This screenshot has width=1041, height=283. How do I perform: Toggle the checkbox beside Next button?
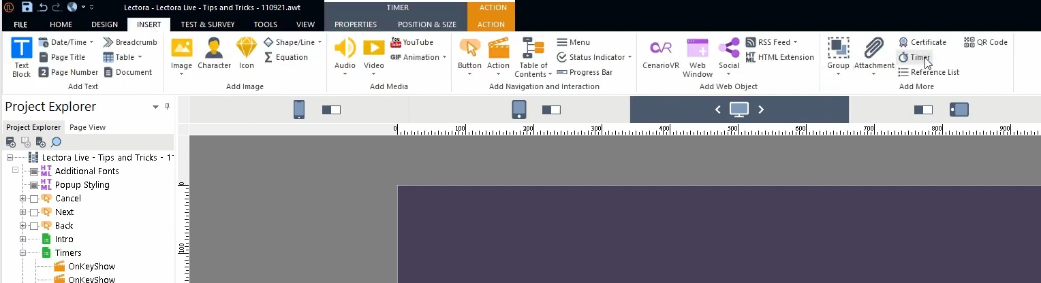(x=34, y=212)
